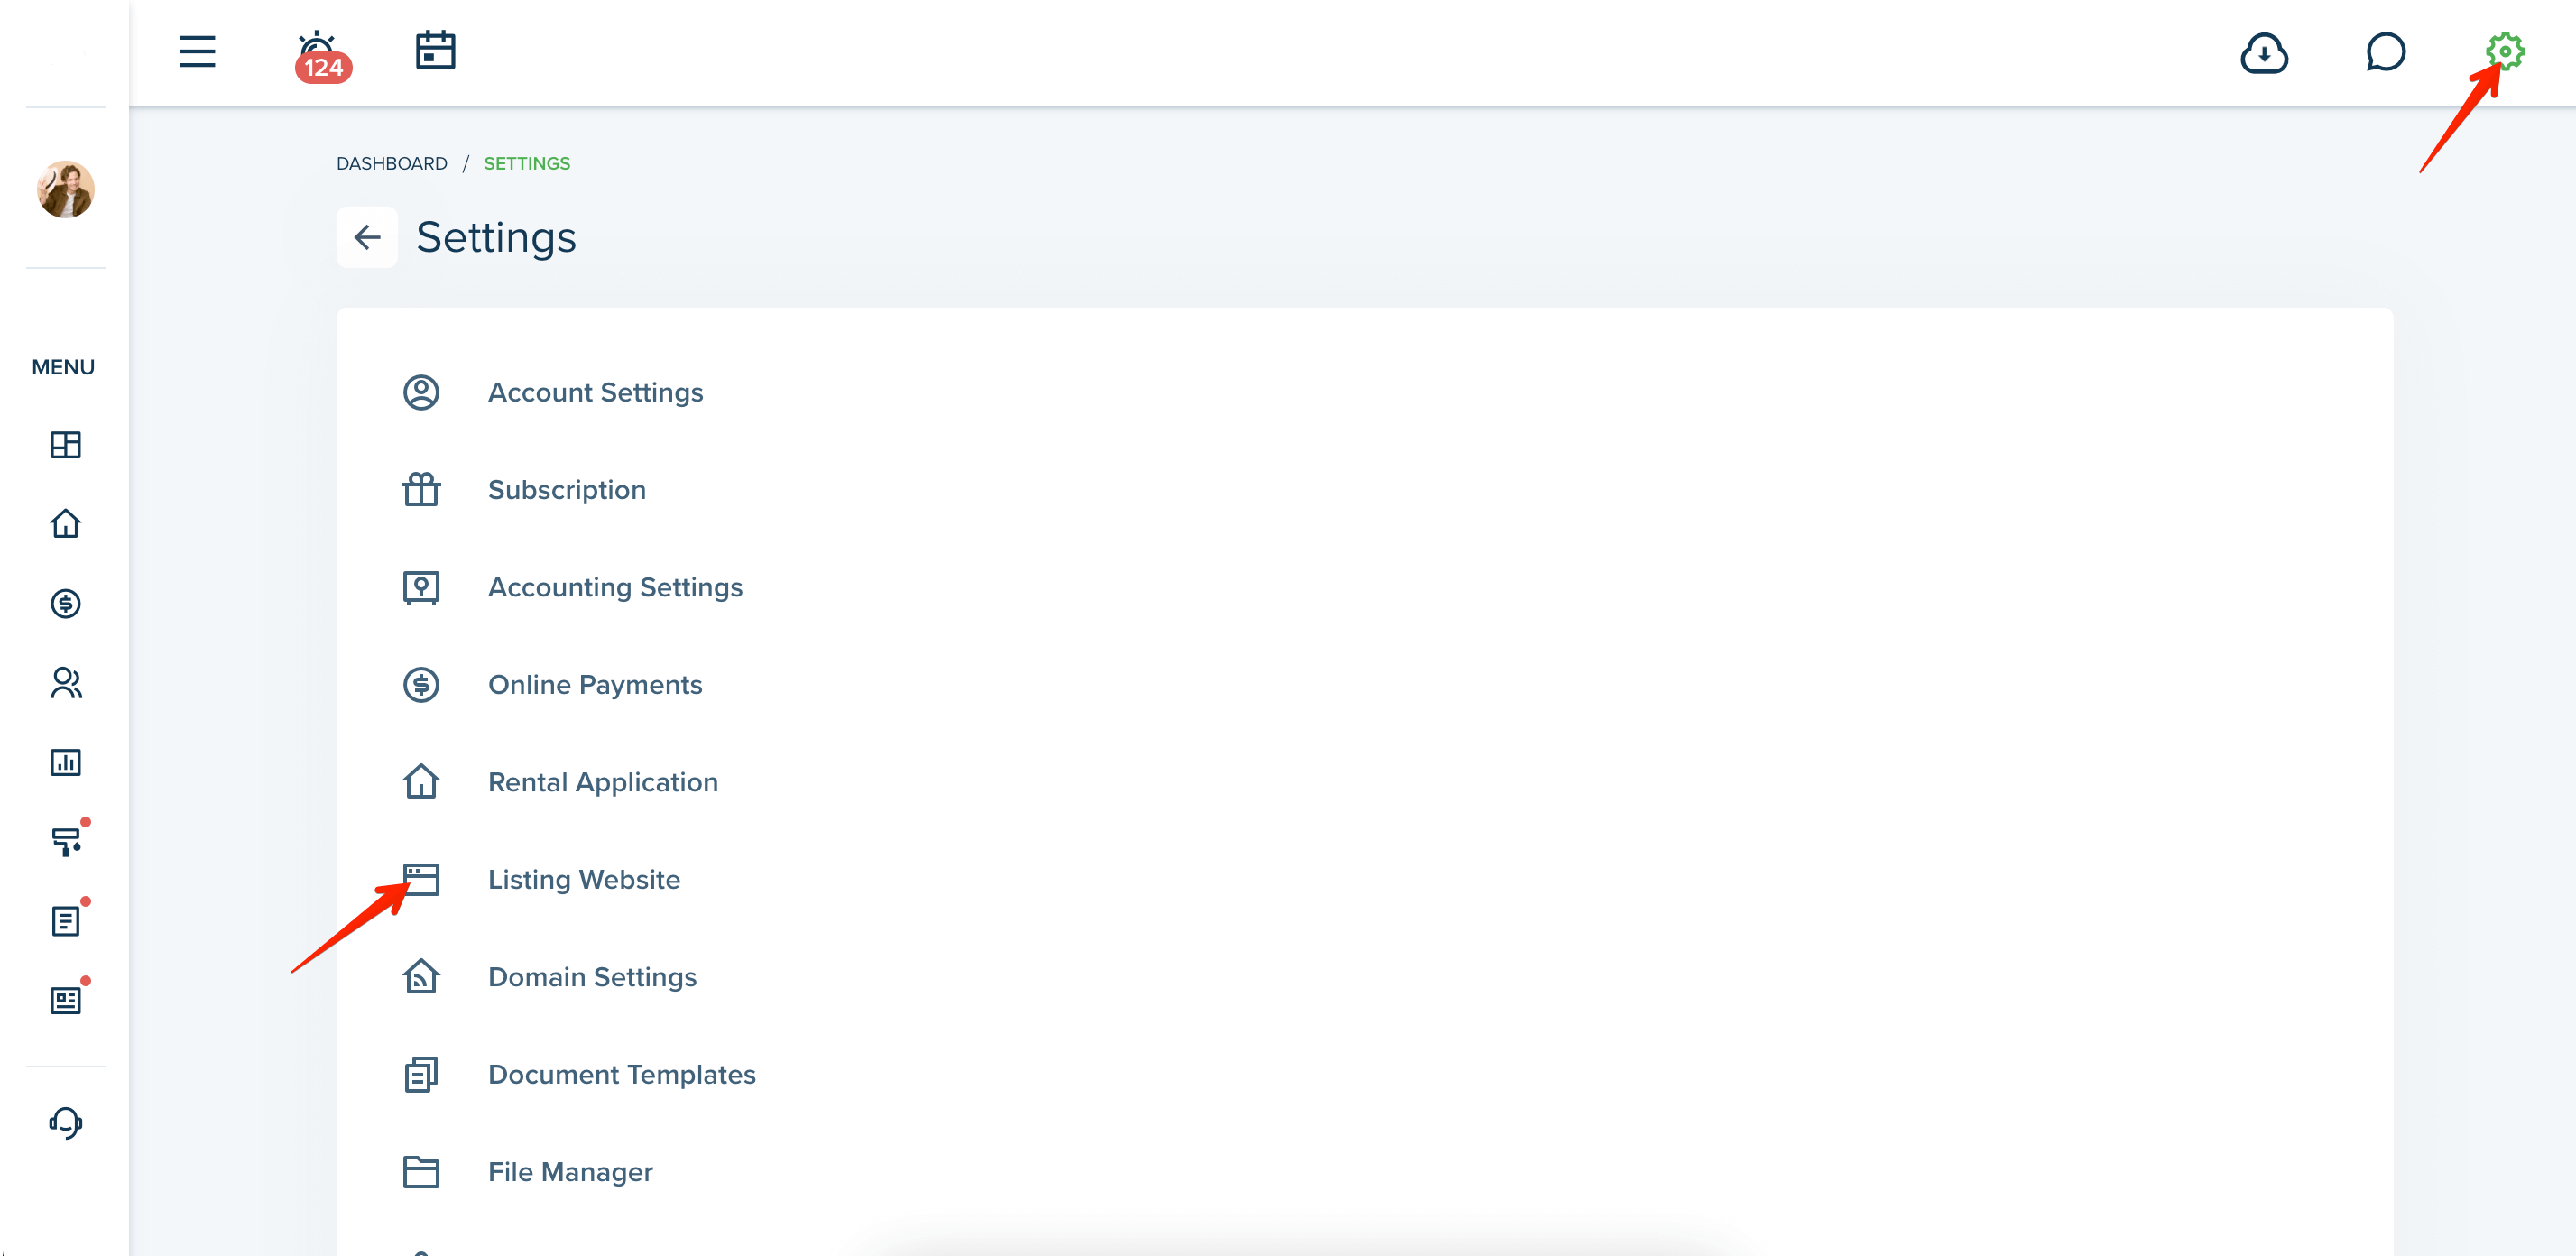The width and height of the screenshot is (2576, 1256).
Task: Click the Settings page heading
Action: [x=496, y=238]
